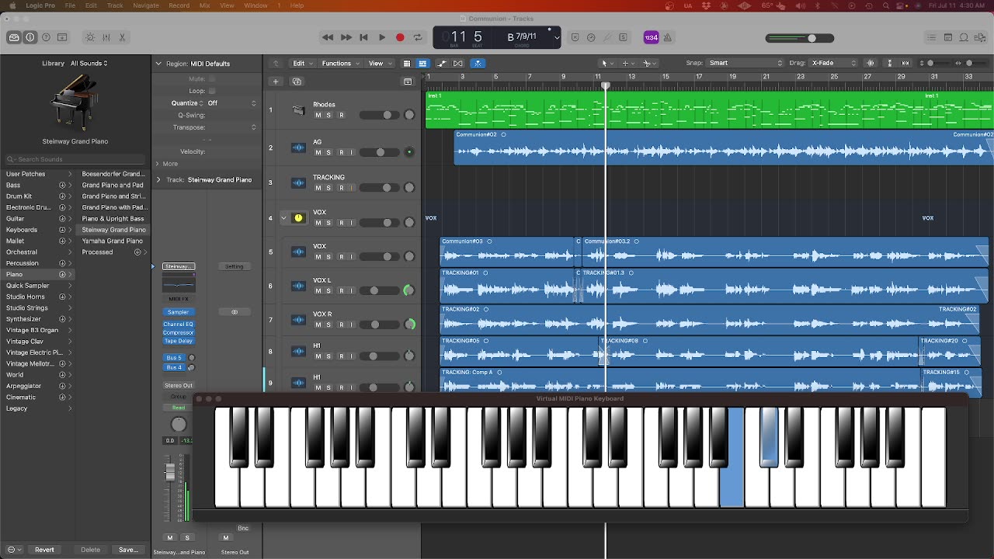The width and height of the screenshot is (994, 559).
Task: Mute the Rhodes track
Action: click(x=318, y=115)
